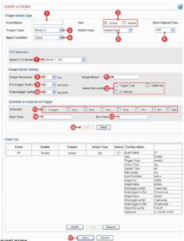Click the Cancel button
Viewport: 184px width, 241px height.
pos(105,238)
